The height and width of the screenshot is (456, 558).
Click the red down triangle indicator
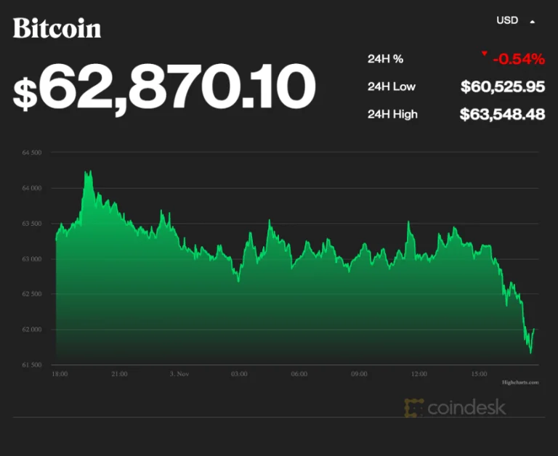click(485, 53)
